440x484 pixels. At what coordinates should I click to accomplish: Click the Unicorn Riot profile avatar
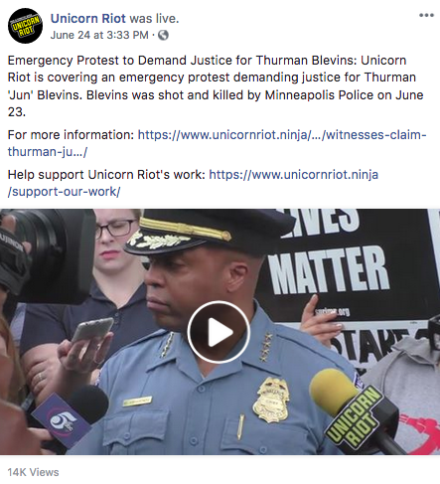(25, 26)
